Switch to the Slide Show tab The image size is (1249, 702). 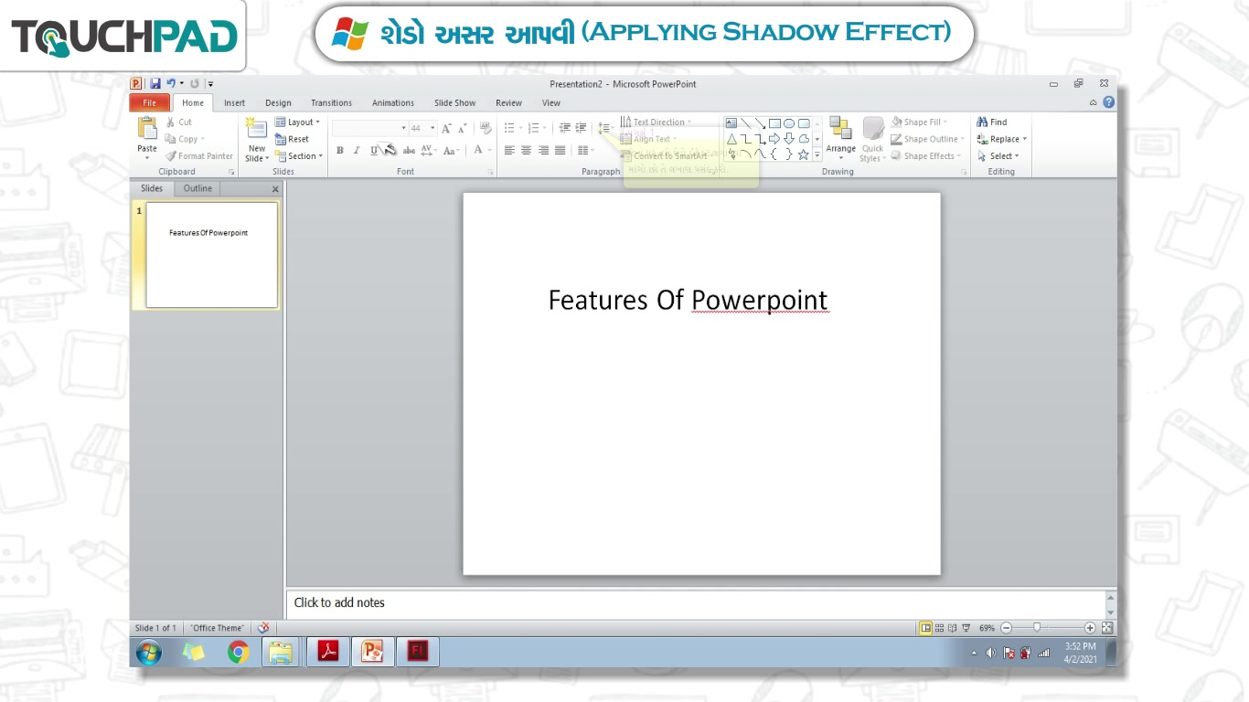[454, 103]
